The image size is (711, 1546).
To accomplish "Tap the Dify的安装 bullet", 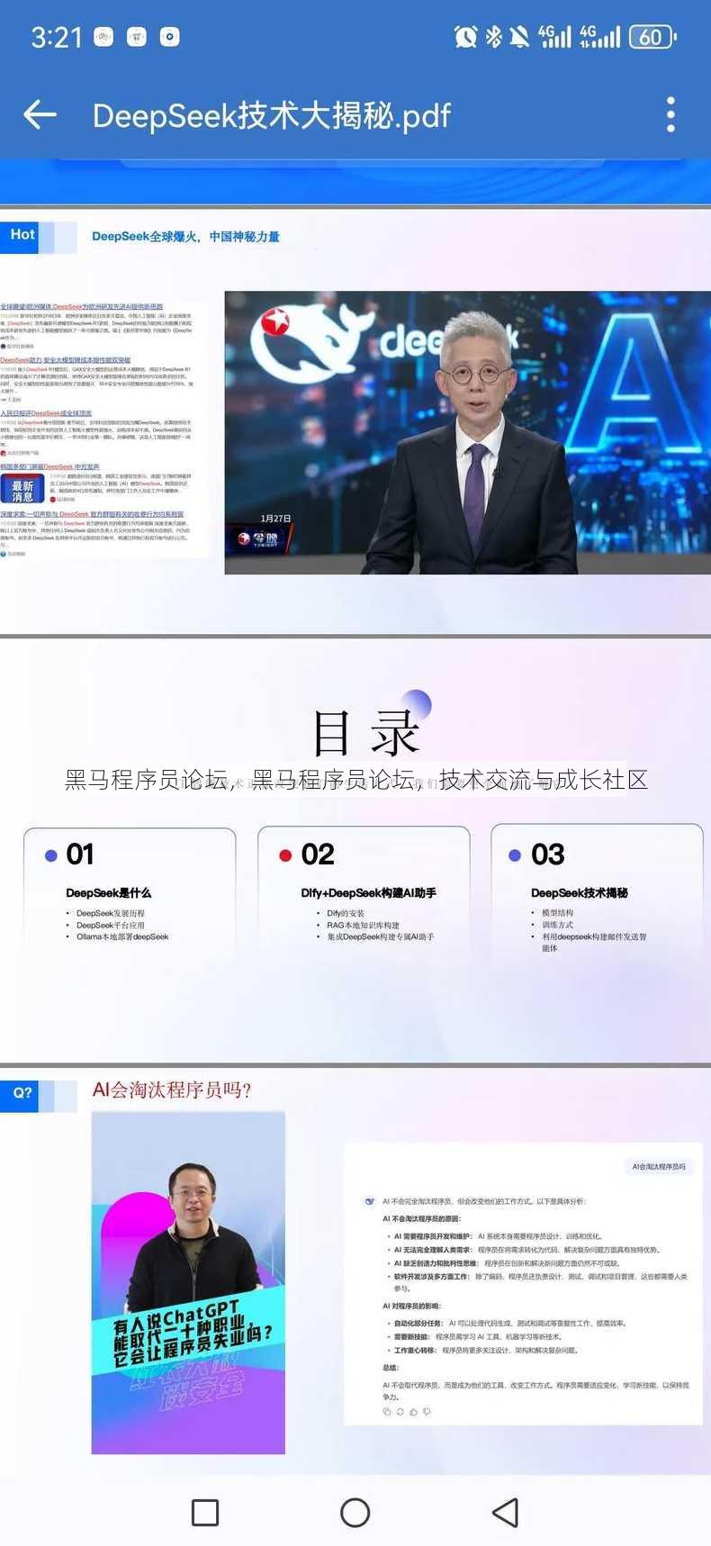I will pos(346,913).
